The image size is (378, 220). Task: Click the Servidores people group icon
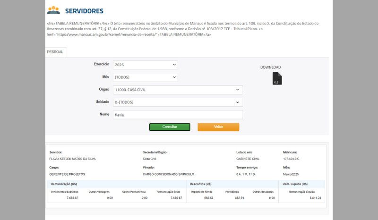(53, 10)
